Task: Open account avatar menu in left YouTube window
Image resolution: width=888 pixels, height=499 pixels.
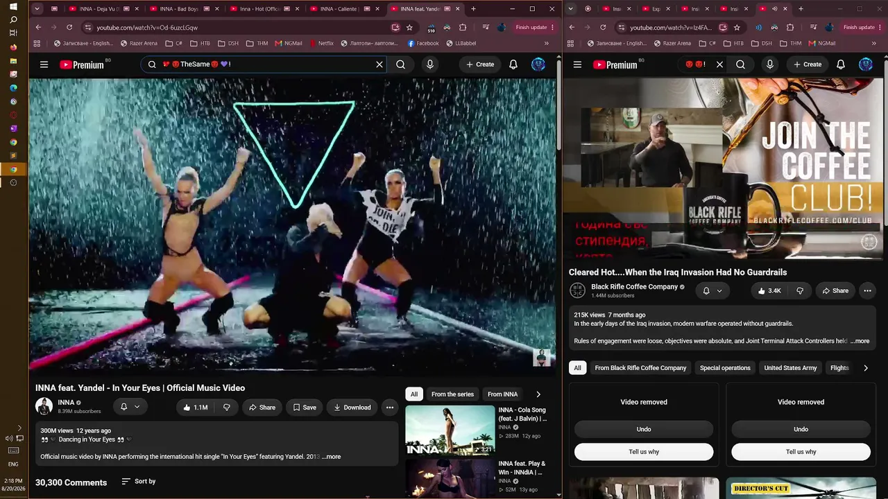Action: 538,64
